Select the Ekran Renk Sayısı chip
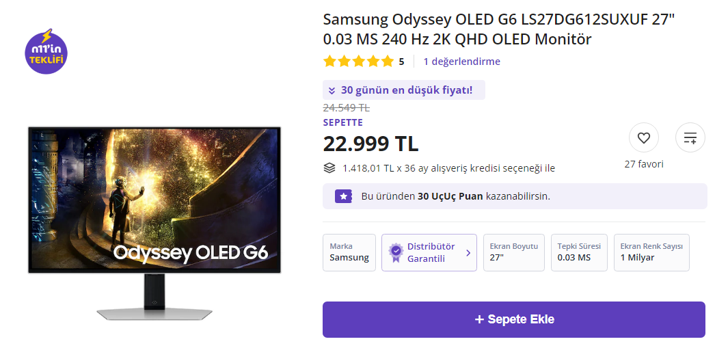The image size is (715, 348). pyautogui.click(x=651, y=252)
